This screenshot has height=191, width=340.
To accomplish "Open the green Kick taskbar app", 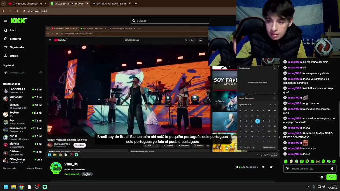I will coord(45,187).
